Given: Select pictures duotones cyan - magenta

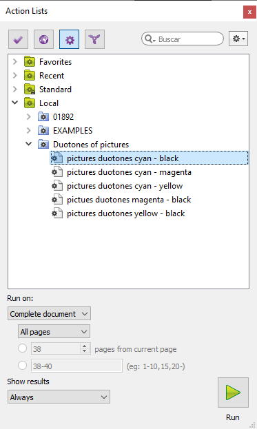Looking at the screenshot, I should [129, 172].
